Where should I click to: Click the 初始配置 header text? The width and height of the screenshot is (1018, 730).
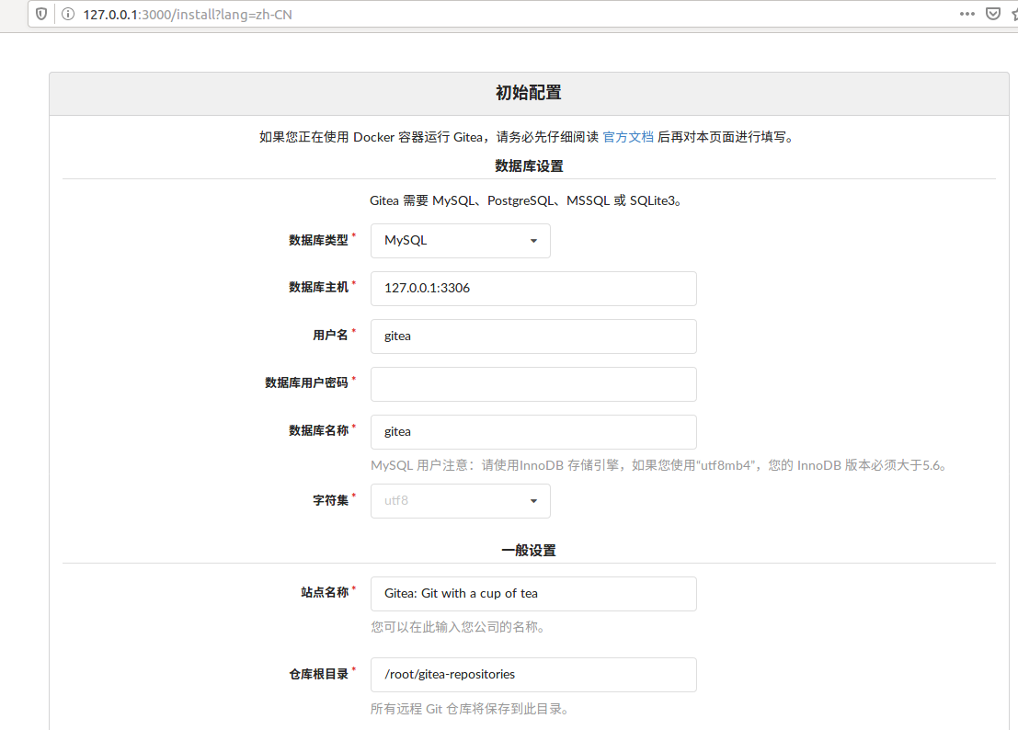[529, 93]
